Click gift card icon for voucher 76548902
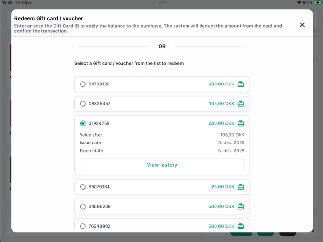This screenshot has height=242, width=323. click(241, 226)
